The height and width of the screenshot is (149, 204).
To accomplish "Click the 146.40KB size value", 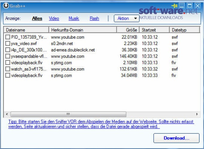I will [129, 56].
